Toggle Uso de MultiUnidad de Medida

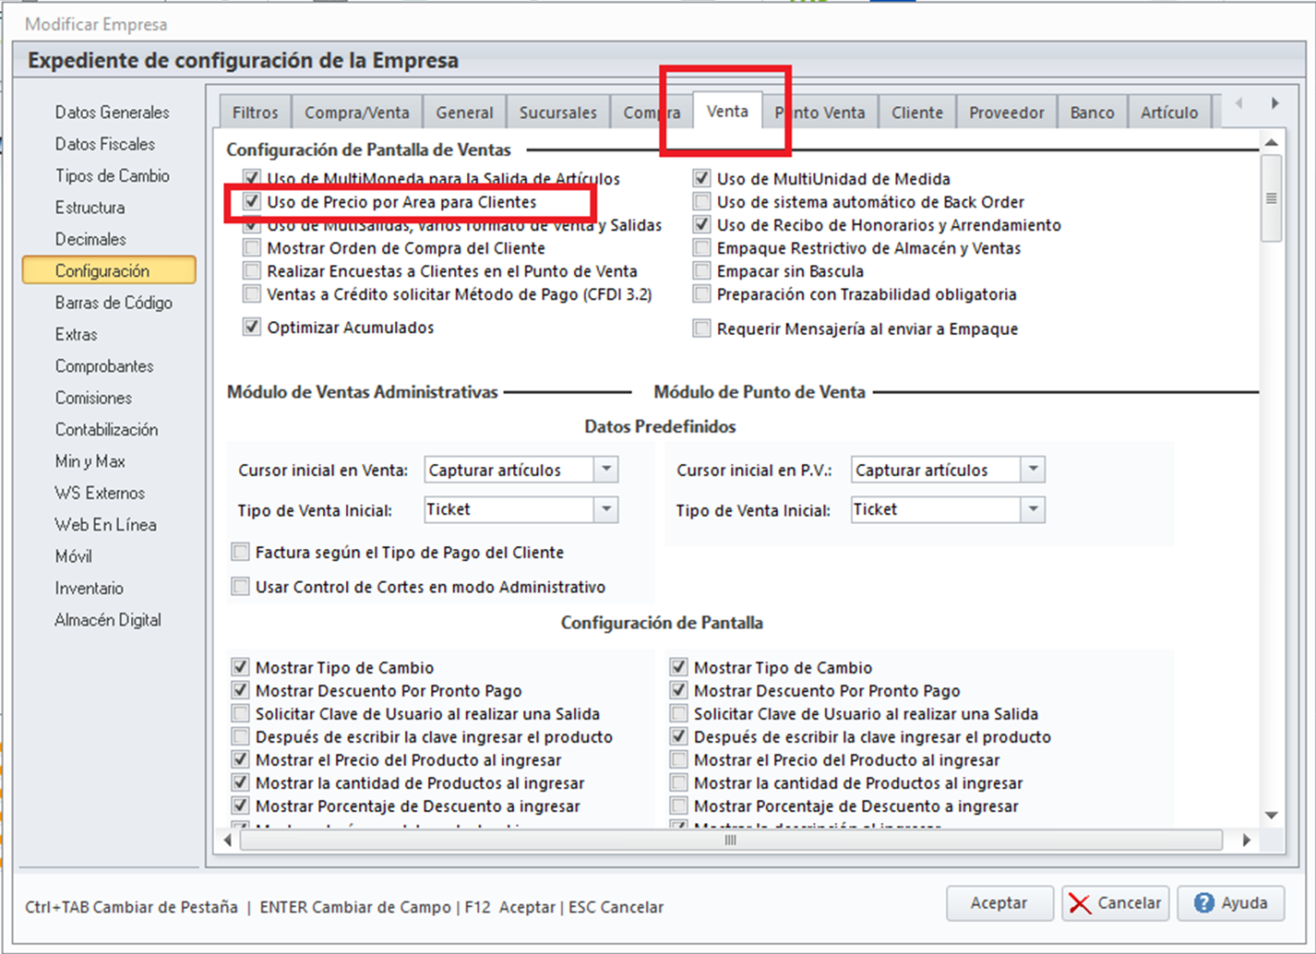(x=702, y=179)
